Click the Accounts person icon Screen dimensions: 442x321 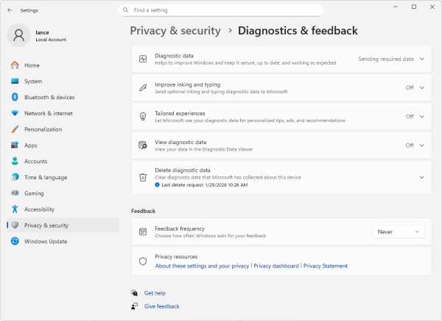[15, 161]
